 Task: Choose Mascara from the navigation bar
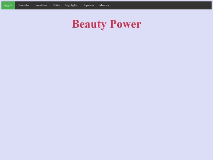point(104,5)
